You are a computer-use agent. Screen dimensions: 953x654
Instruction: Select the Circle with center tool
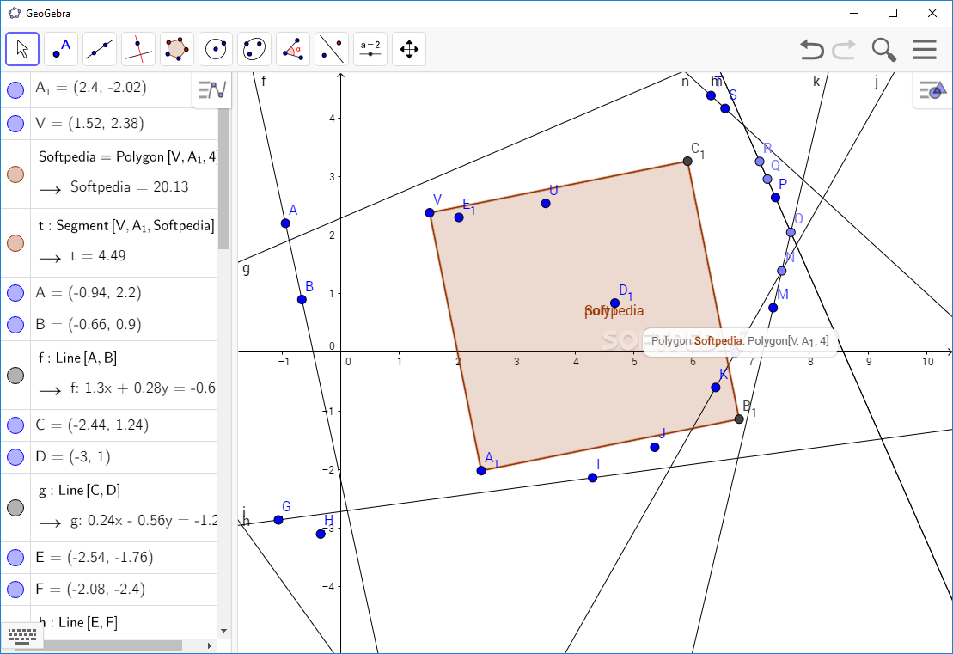pyautogui.click(x=216, y=49)
